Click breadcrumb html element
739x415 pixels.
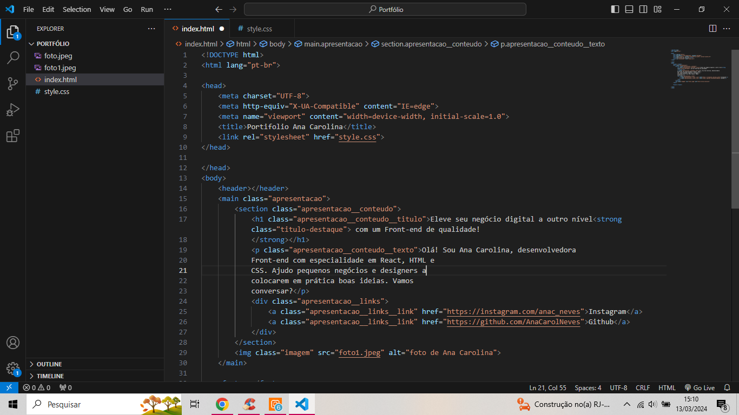tap(239, 44)
